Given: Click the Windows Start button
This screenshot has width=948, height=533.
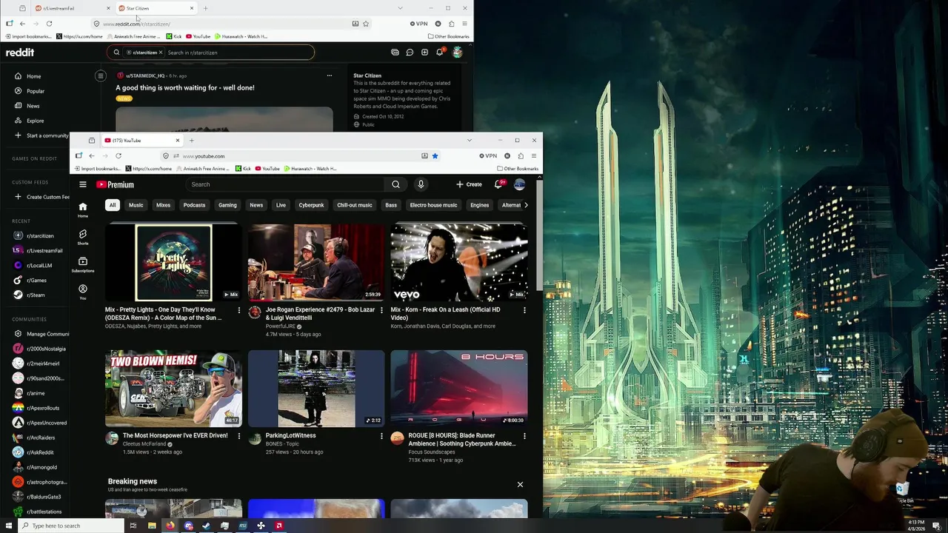Looking at the screenshot, I should click(7, 526).
